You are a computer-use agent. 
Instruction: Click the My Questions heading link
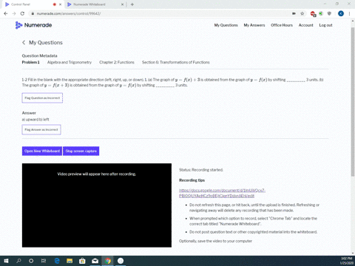(46, 43)
